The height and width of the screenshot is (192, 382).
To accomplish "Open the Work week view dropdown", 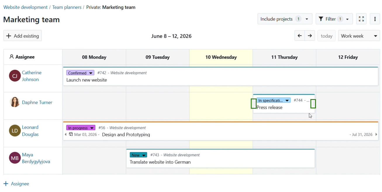I will 359,36.
